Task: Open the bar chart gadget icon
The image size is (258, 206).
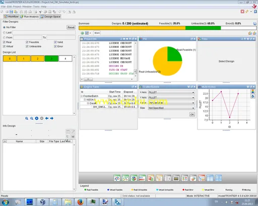Action: tap(142, 178)
